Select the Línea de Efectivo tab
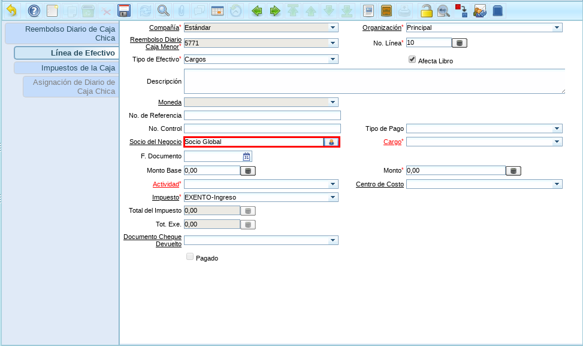 (x=67, y=53)
